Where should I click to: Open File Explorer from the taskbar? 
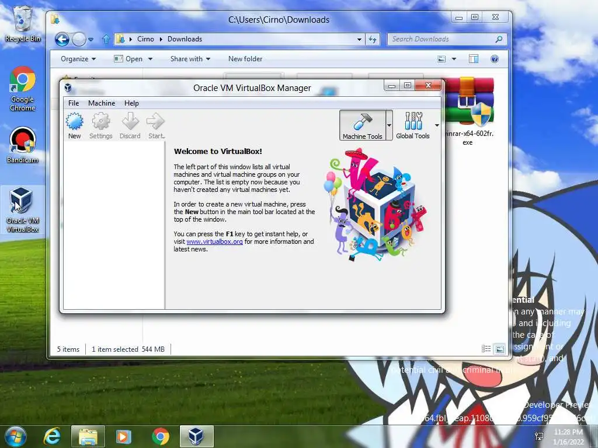[88, 436]
